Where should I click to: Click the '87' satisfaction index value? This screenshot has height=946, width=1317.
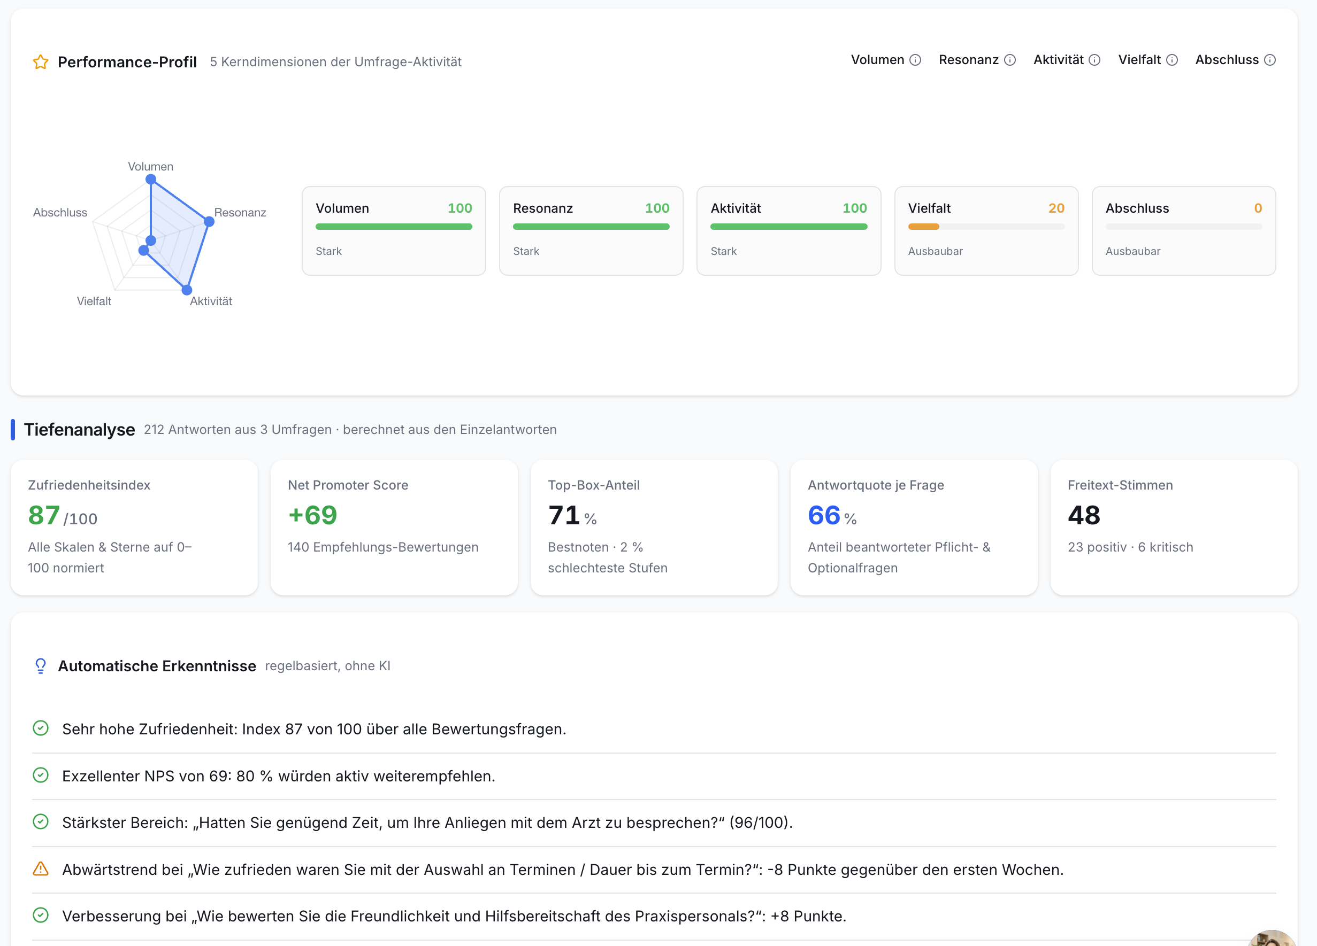[x=43, y=515]
